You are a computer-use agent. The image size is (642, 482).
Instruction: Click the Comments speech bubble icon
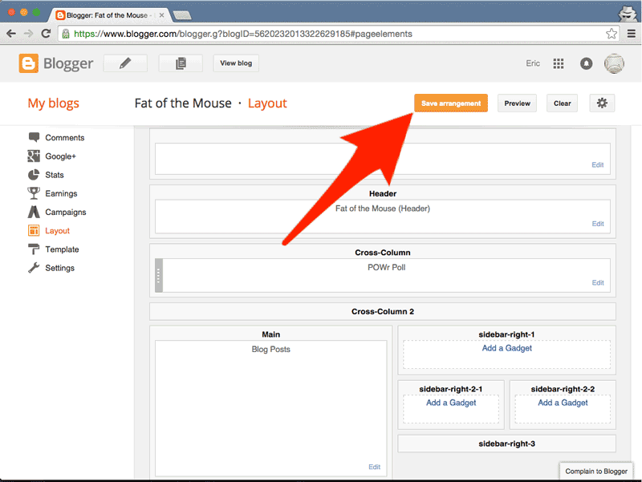[x=34, y=137]
